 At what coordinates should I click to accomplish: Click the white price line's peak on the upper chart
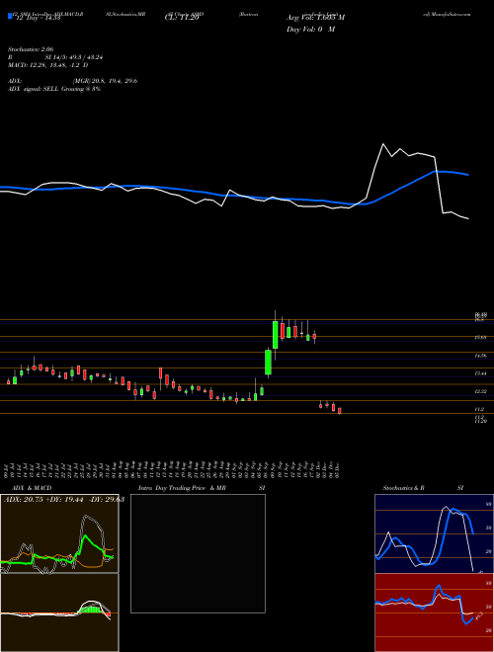coord(383,144)
